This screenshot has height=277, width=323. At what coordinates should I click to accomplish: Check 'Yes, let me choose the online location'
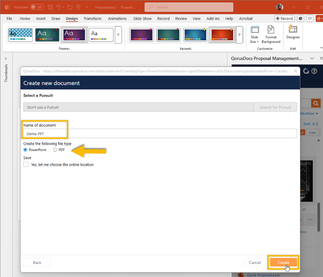26,164
